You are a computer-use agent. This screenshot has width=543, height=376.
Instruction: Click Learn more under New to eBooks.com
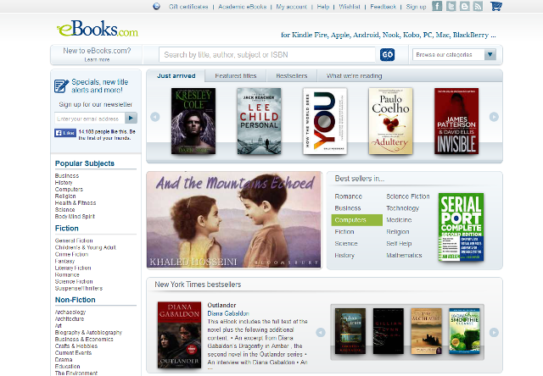[x=97, y=59]
